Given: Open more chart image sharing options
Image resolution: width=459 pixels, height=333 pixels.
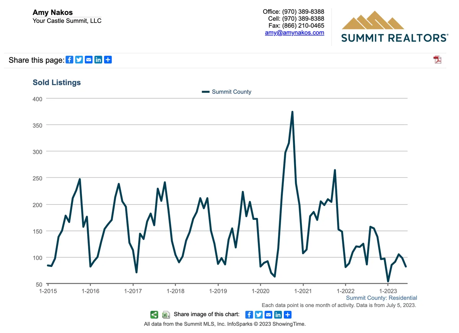Looking at the screenshot, I should click(287, 315).
